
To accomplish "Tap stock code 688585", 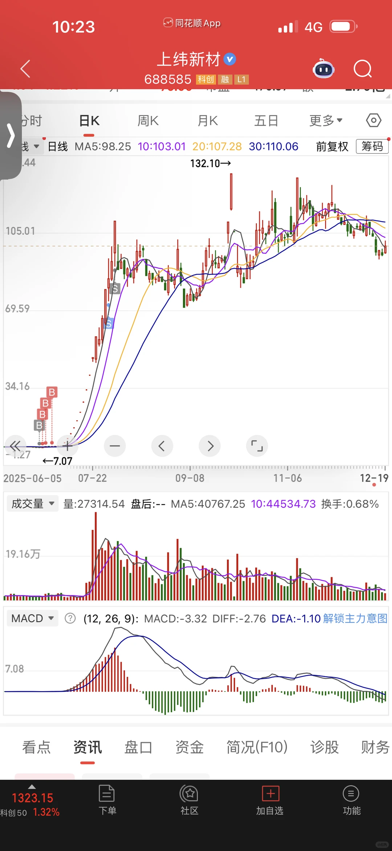I will coord(168,79).
